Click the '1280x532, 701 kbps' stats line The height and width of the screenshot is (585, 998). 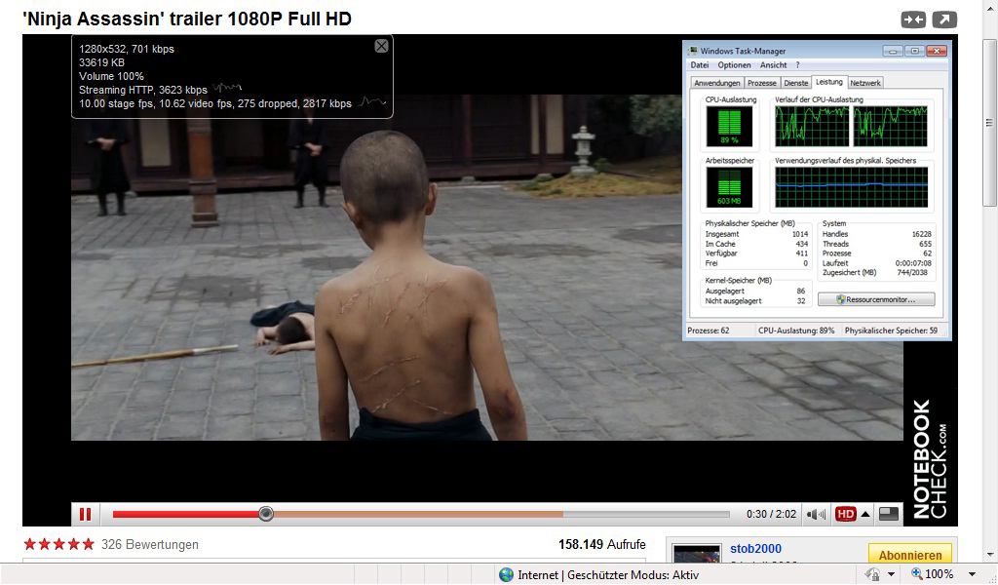127,49
